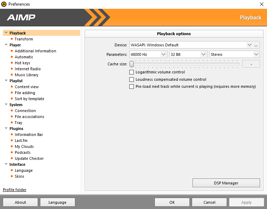Viewport: 267px width, 209px height.
Task: Select the Interface category heading
Action: click(17, 164)
